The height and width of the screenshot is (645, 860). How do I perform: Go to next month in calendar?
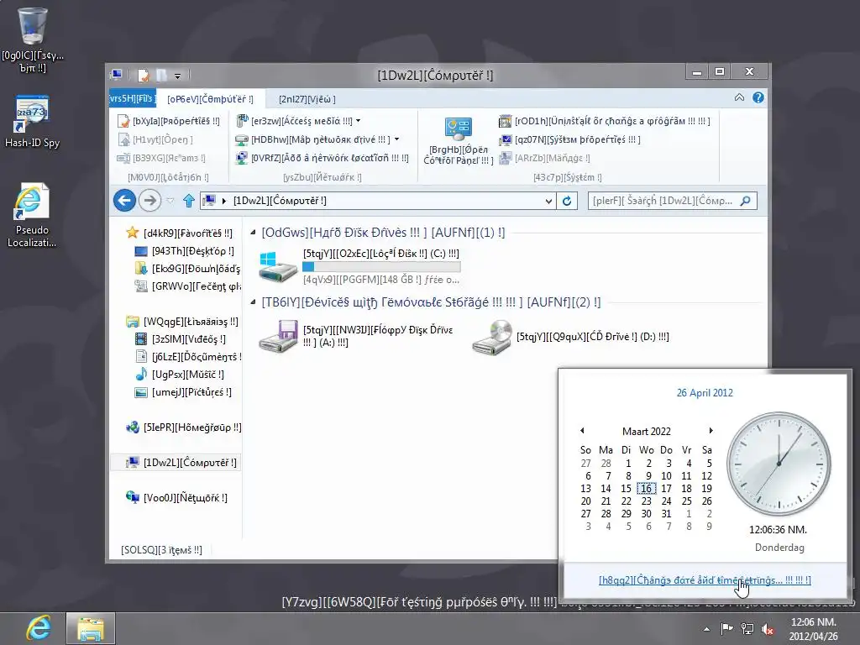711,431
